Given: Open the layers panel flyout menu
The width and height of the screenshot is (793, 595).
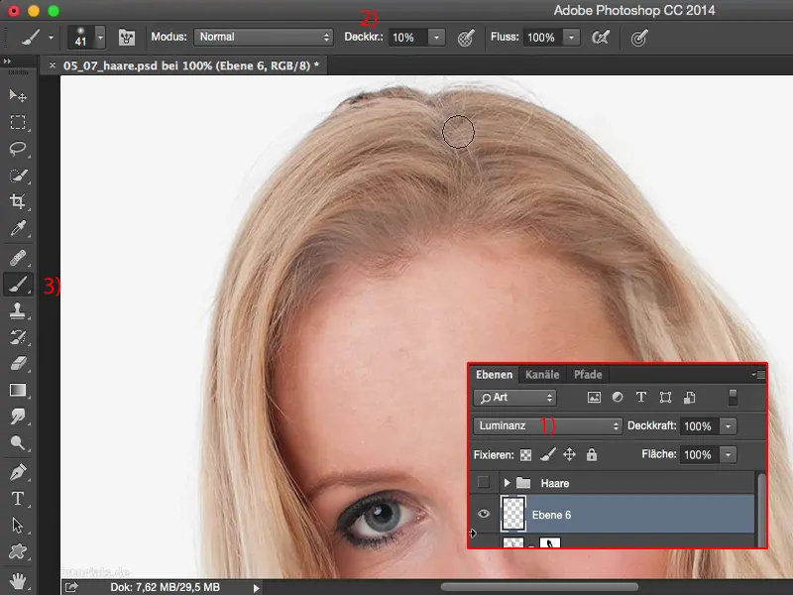Looking at the screenshot, I should (x=758, y=375).
